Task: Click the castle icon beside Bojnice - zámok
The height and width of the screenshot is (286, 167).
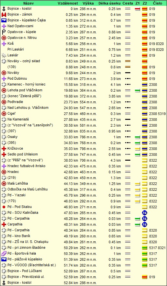Action: (x=4, y=14)
